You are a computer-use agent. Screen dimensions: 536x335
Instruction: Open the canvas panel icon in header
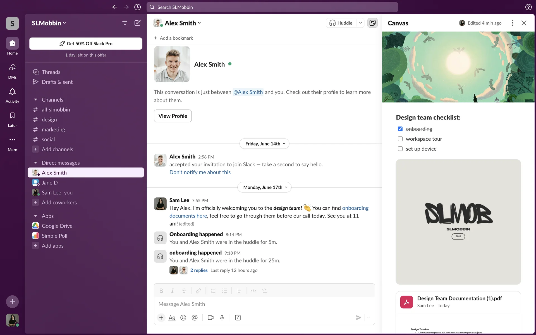point(372,23)
